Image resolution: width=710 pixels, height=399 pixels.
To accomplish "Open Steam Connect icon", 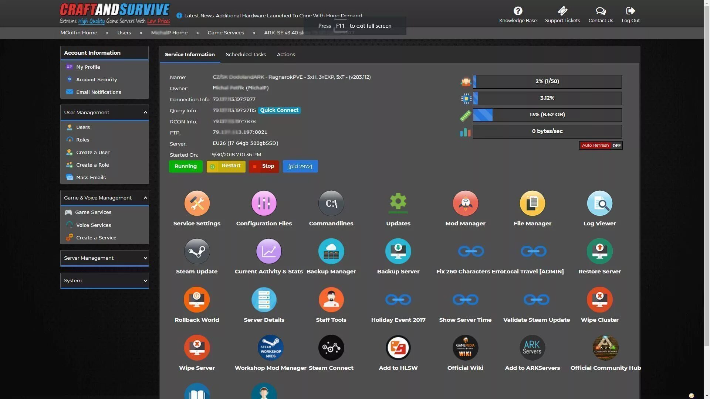I will (331, 348).
